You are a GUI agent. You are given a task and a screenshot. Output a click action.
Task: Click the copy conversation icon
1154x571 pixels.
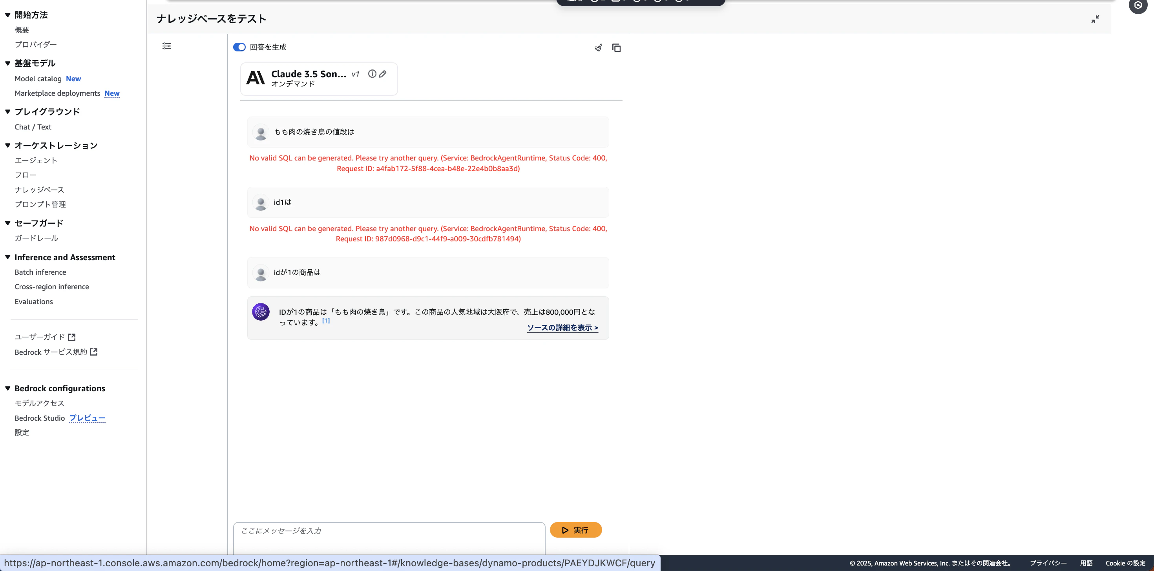(616, 47)
